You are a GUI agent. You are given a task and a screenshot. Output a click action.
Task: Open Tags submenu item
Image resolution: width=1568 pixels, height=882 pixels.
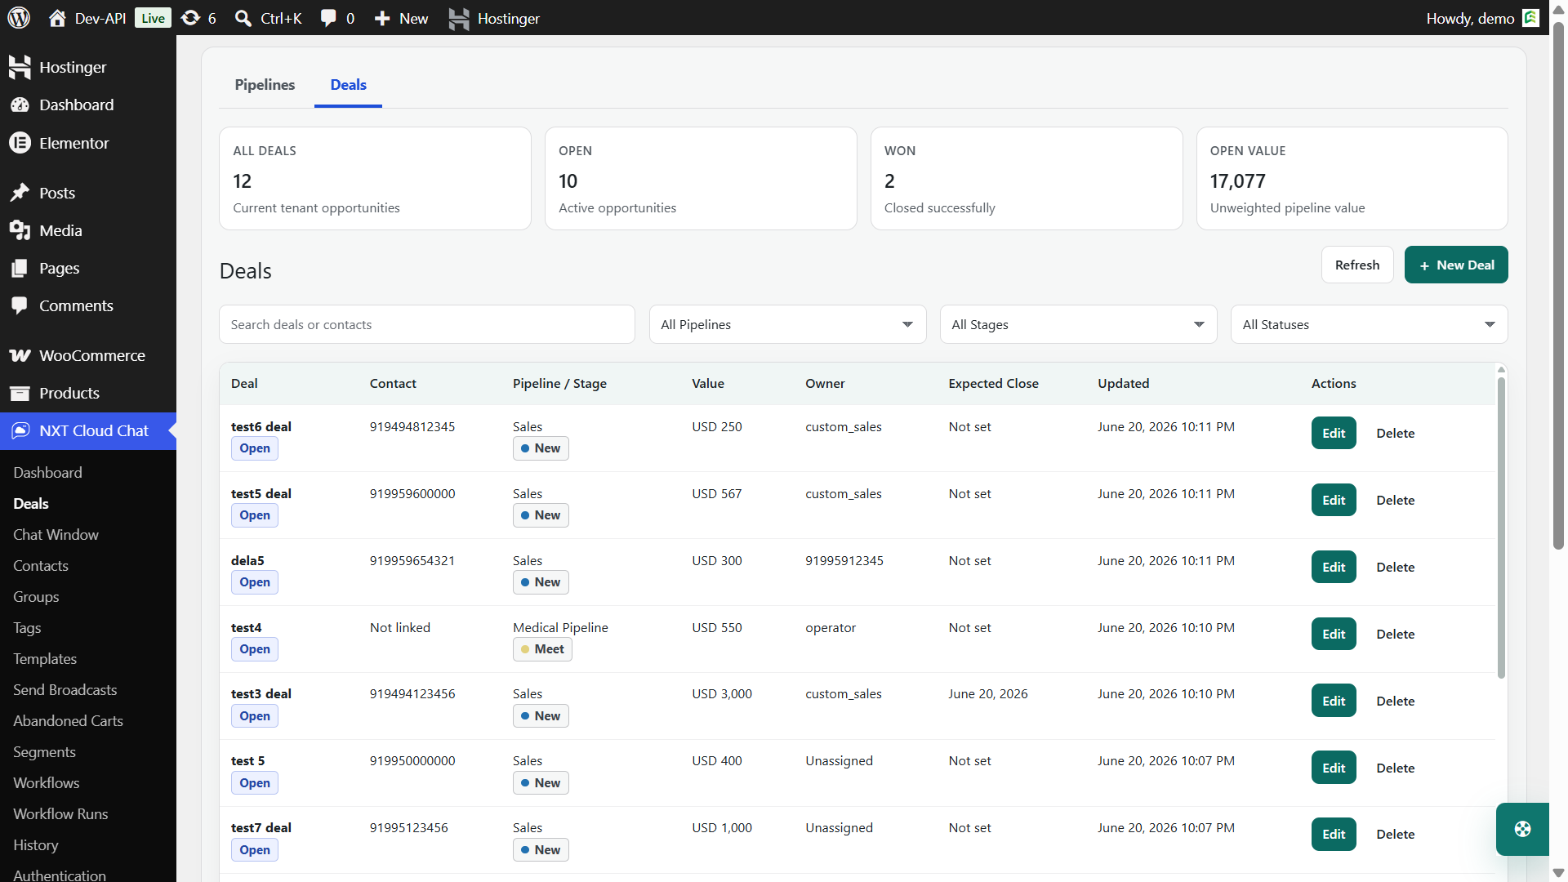pos(27,627)
